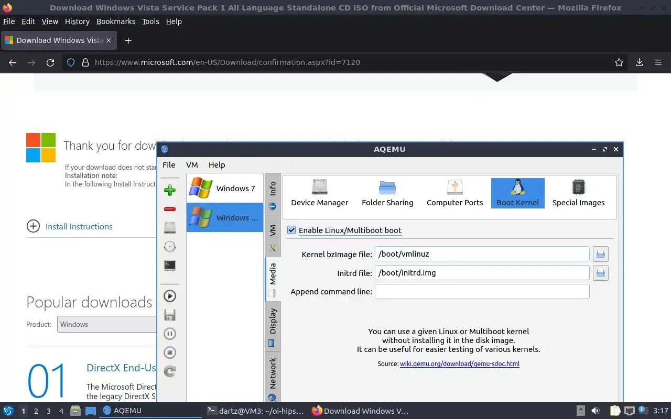
Task: Reload the current page in Firefox
Action: 50,62
